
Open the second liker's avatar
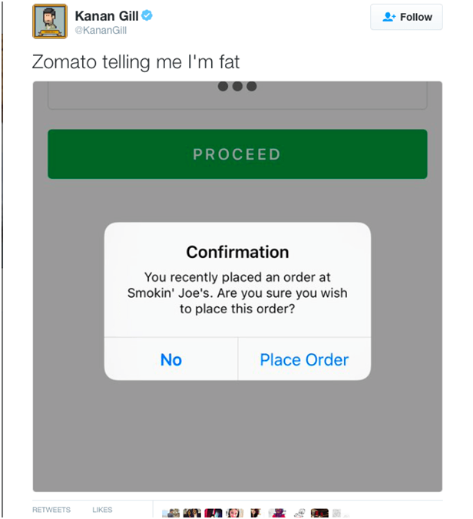(193, 512)
